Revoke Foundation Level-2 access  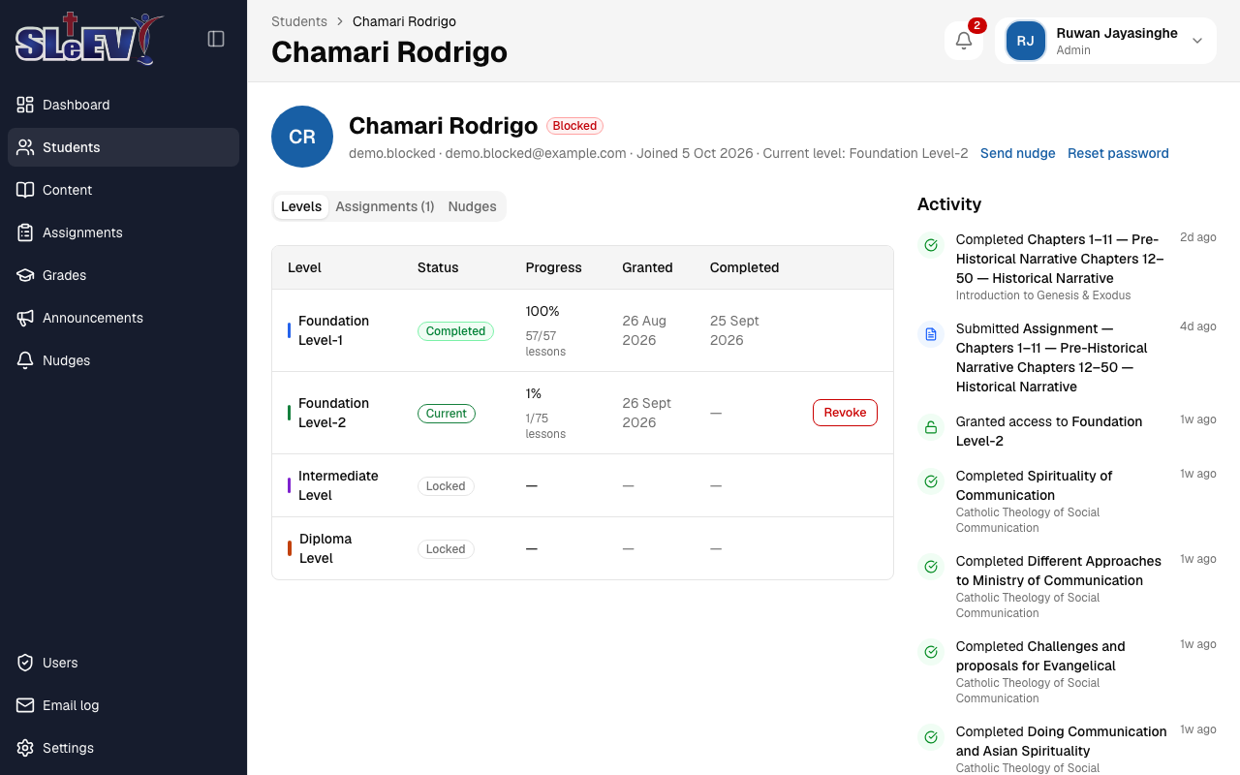[x=845, y=413]
